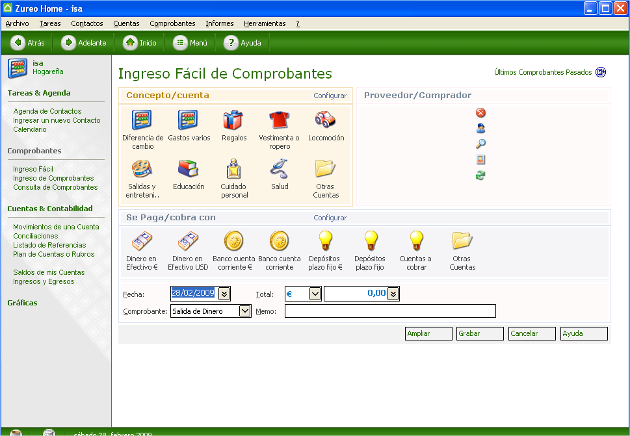The width and height of the screenshot is (630, 436).
Task: Open the Archivo menu
Action: [x=18, y=23]
